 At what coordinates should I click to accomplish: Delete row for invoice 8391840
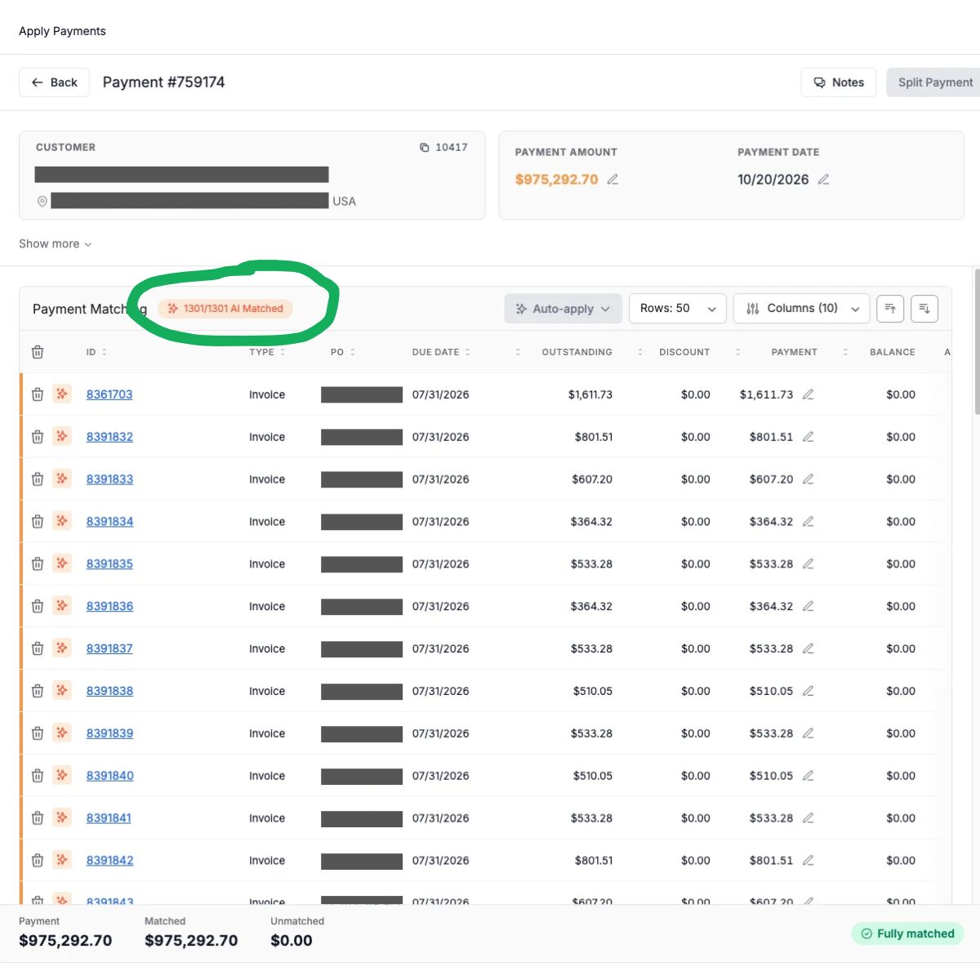coord(38,776)
